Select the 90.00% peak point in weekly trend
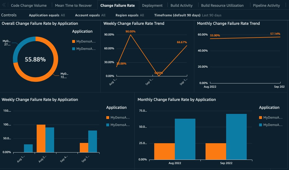This screenshot has width=289, height=170. click(130, 35)
